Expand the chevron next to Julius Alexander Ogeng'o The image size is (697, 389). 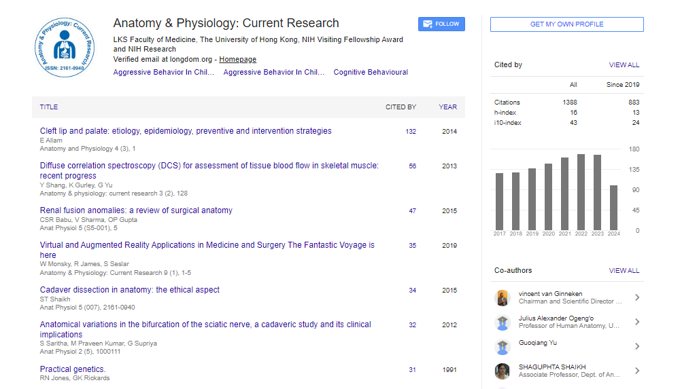[636, 322]
